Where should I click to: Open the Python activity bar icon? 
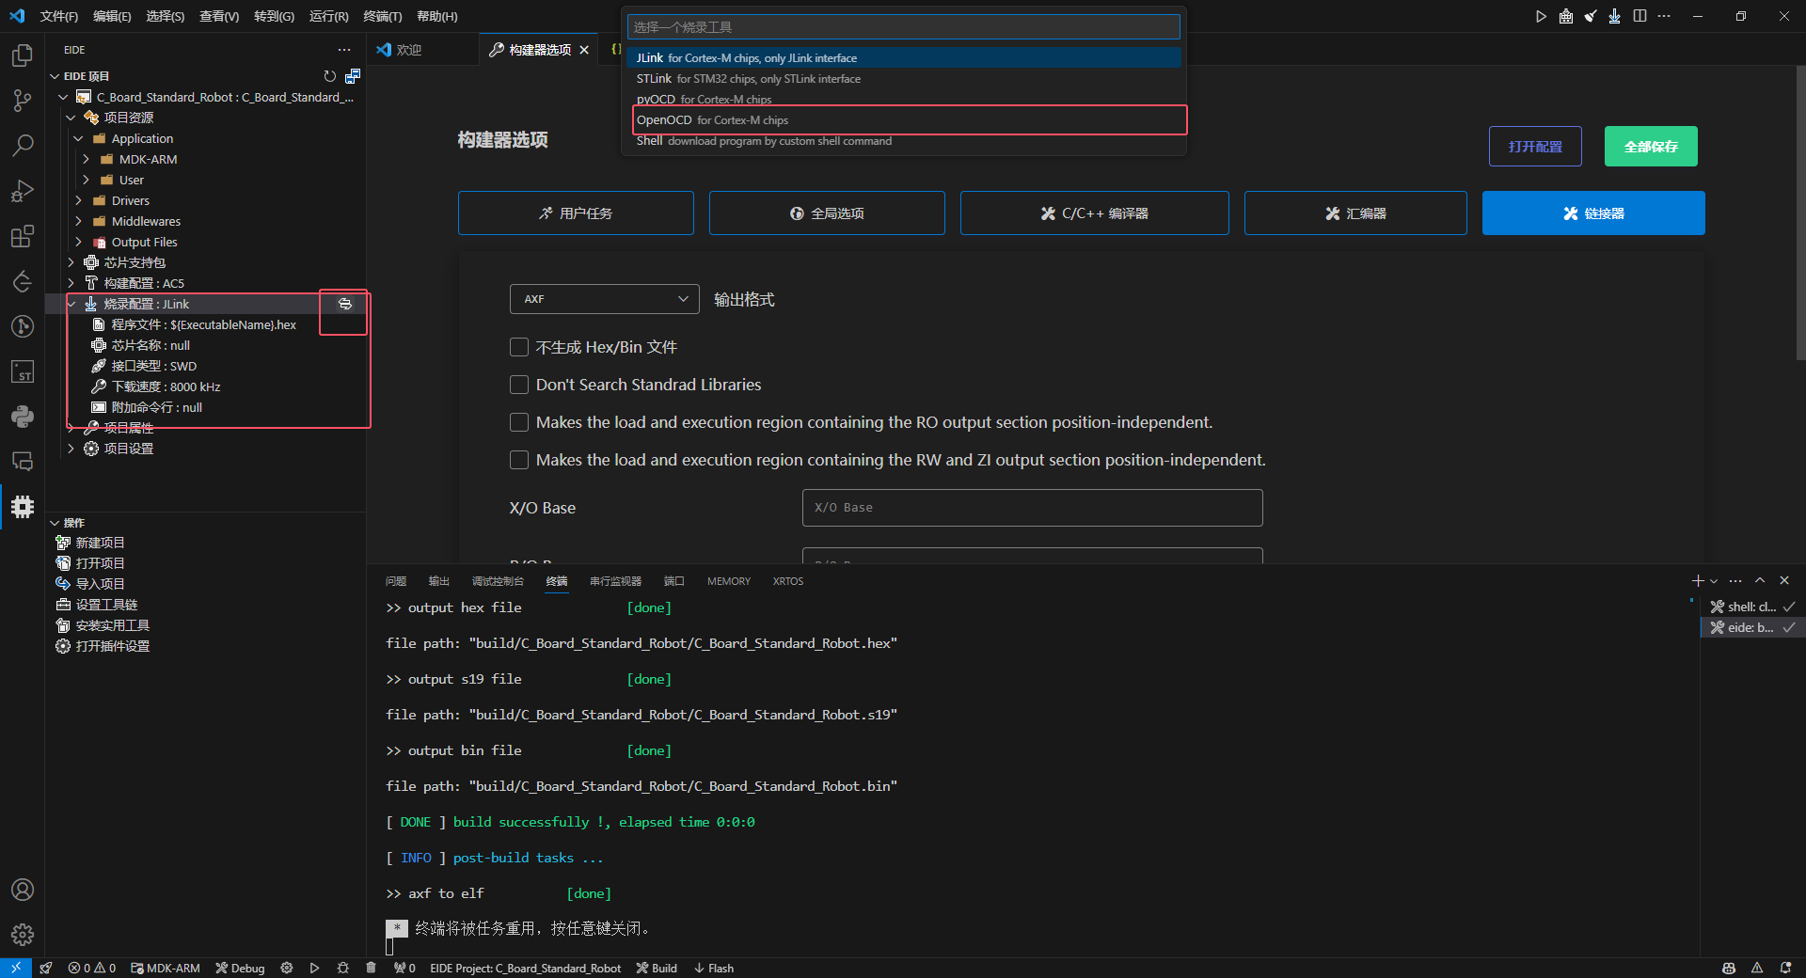pyautogui.click(x=23, y=417)
